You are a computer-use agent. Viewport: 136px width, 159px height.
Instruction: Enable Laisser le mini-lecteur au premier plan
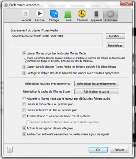coord(24,104)
